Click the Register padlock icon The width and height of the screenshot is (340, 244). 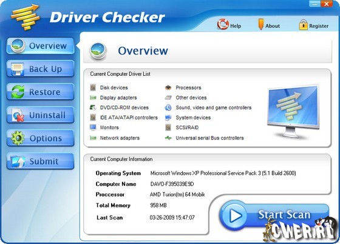(303, 24)
